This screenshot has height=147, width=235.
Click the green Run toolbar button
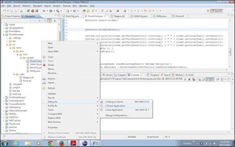(51, 11)
